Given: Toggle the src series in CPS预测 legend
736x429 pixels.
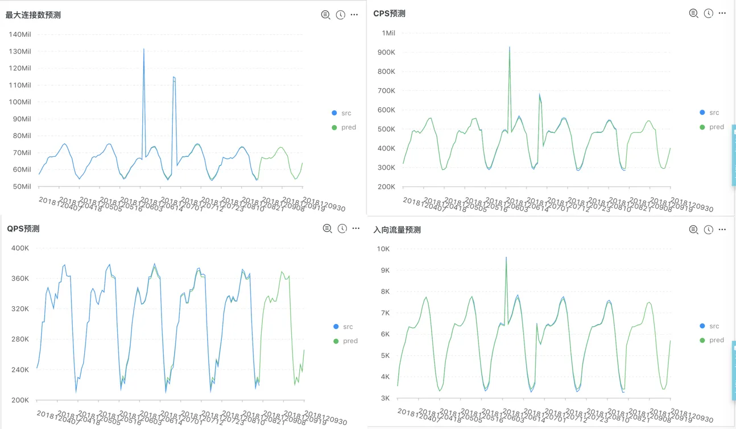Looking at the screenshot, I should pos(710,113).
